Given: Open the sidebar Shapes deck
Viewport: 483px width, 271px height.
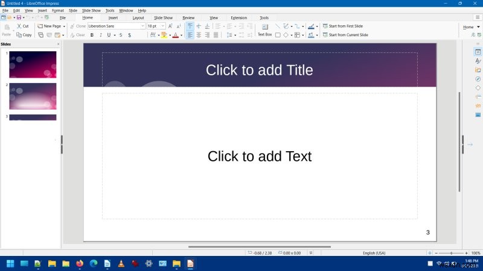Looking at the screenshot, I should tap(478, 88).
